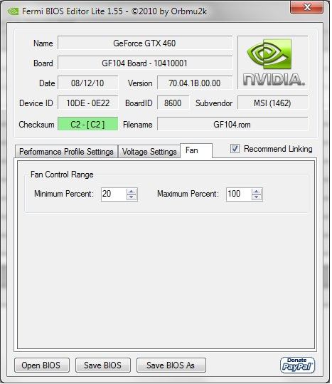This screenshot has height=384, width=332.
Task: Toggle the Recommend Linking checkbox
Action: pos(235,149)
